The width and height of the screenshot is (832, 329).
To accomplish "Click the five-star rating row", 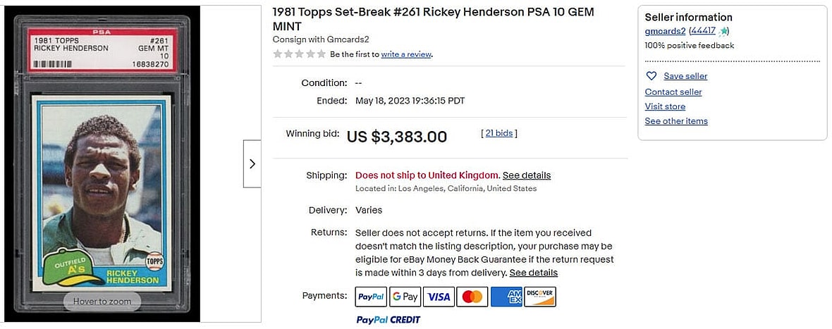I will (x=300, y=54).
